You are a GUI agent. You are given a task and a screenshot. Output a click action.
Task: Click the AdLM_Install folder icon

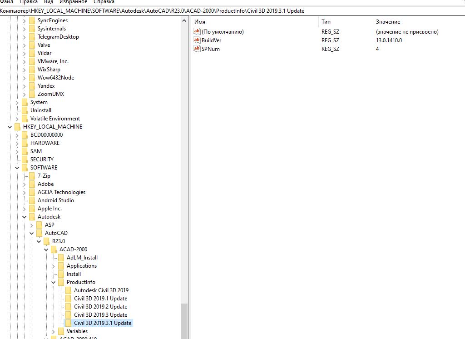point(61,258)
